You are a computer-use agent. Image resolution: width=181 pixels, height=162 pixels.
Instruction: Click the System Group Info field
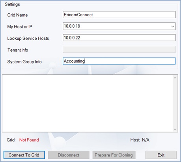coord(119,61)
